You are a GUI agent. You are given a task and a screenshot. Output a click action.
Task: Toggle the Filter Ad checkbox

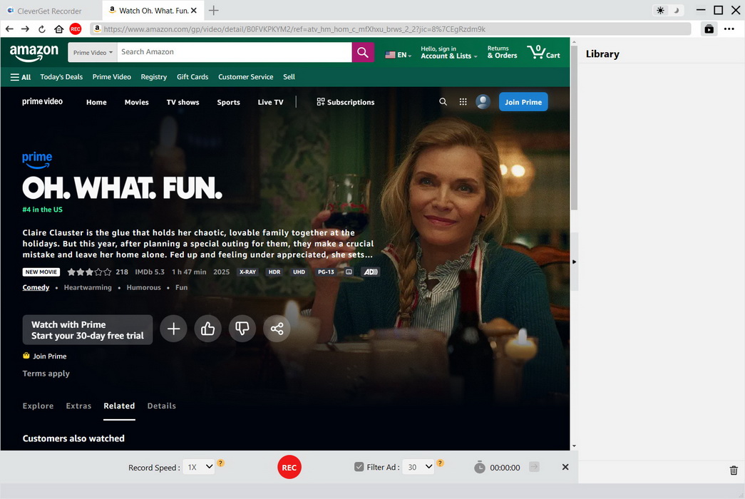coord(359,467)
